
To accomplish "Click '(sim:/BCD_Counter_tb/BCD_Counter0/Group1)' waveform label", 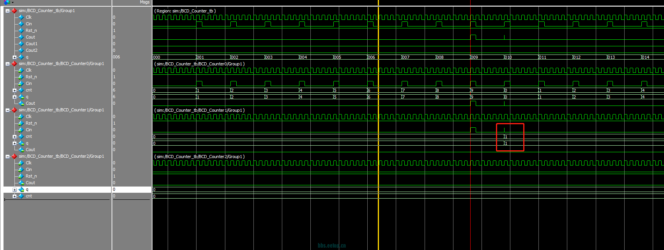I will (x=199, y=64).
